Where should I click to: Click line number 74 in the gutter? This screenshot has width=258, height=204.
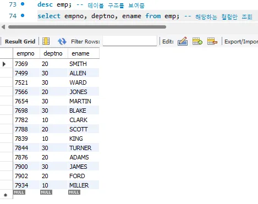[x=13, y=16]
